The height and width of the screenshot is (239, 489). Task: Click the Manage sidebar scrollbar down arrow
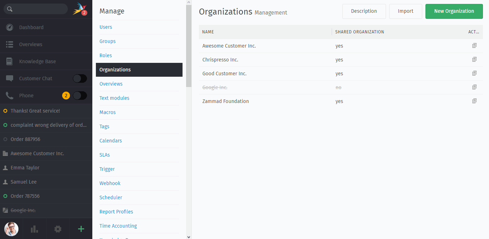click(x=189, y=237)
